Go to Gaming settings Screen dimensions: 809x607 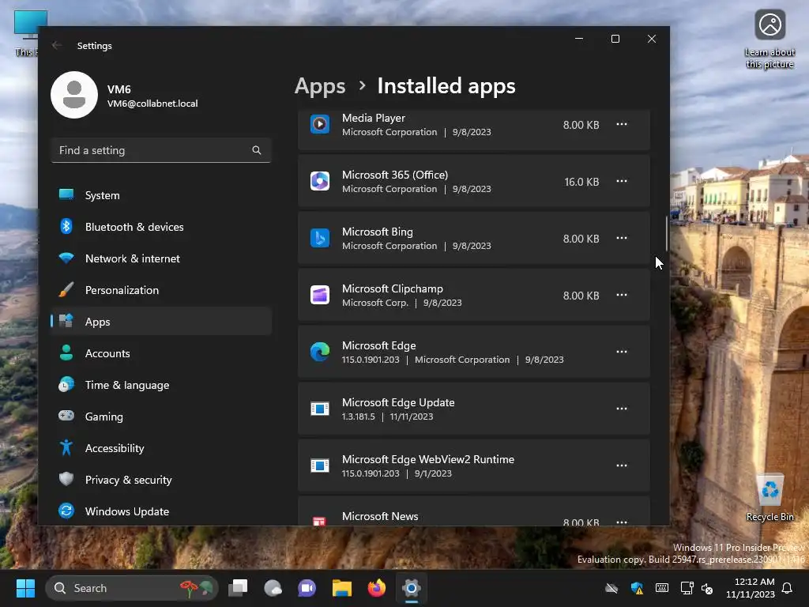(x=161, y=417)
